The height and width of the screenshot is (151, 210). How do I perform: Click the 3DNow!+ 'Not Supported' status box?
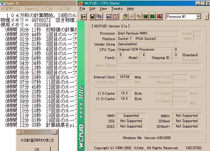tap(187, 126)
